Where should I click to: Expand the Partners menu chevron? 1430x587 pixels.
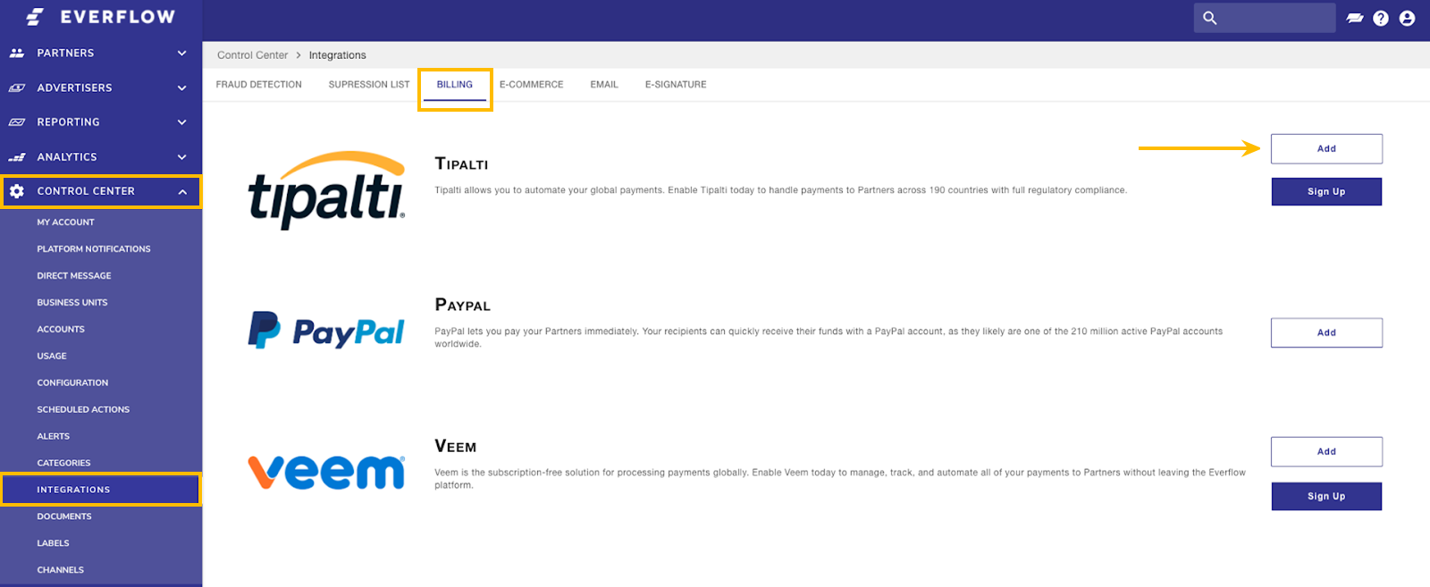(x=182, y=54)
